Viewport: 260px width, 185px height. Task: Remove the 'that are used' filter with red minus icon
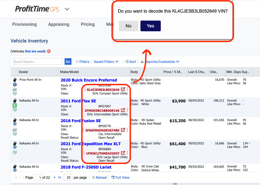click(x=49, y=51)
